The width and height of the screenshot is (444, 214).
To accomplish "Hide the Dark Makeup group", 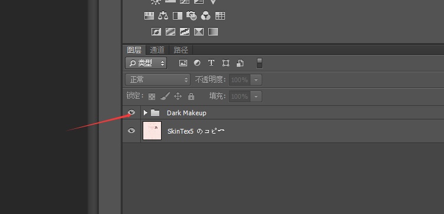I will [131, 112].
